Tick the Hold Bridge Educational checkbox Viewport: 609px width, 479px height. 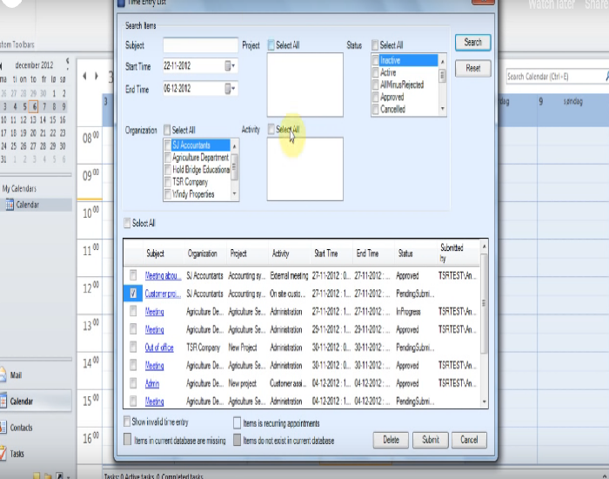click(x=168, y=170)
